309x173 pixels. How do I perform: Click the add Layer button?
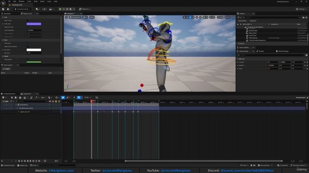[6, 69]
